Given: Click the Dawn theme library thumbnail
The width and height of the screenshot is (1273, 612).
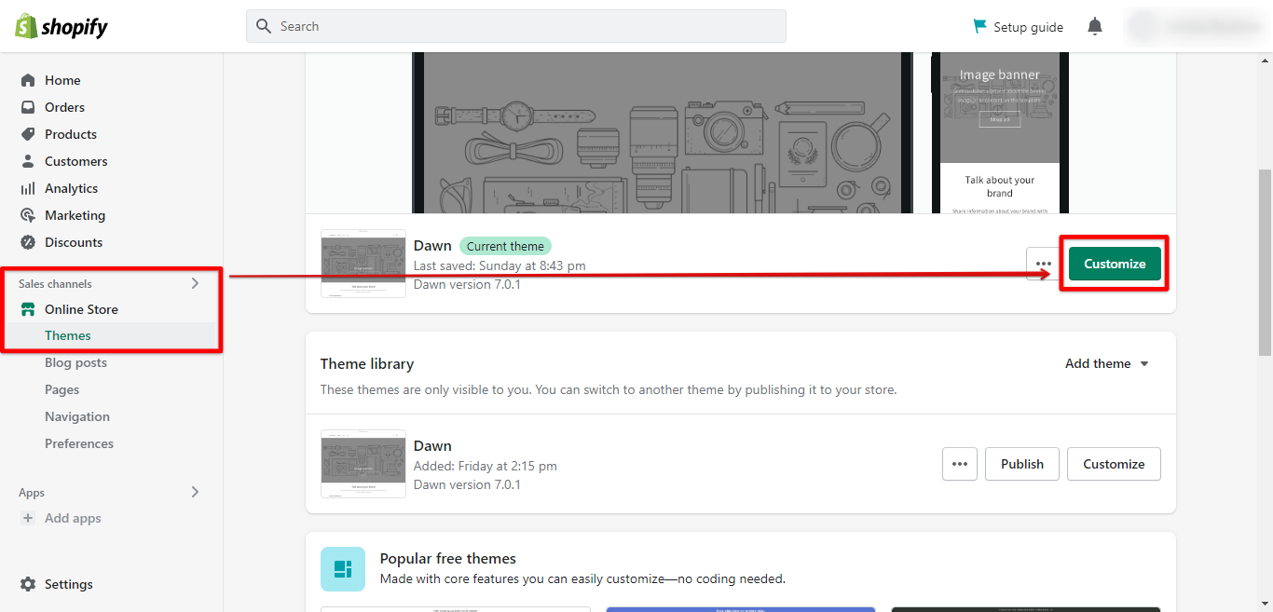Looking at the screenshot, I should pyautogui.click(x=363, y=464).
